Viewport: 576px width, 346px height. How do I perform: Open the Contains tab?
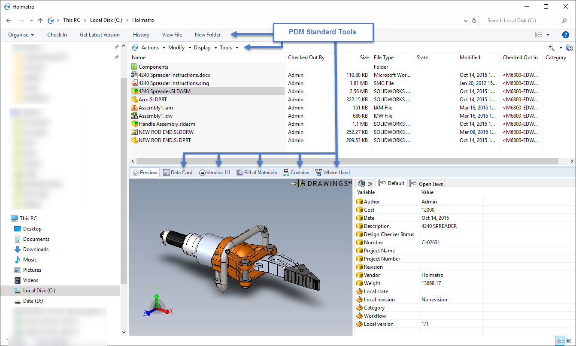296,173
